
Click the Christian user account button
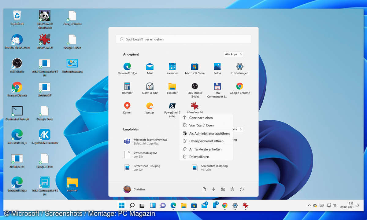point(134,189)
